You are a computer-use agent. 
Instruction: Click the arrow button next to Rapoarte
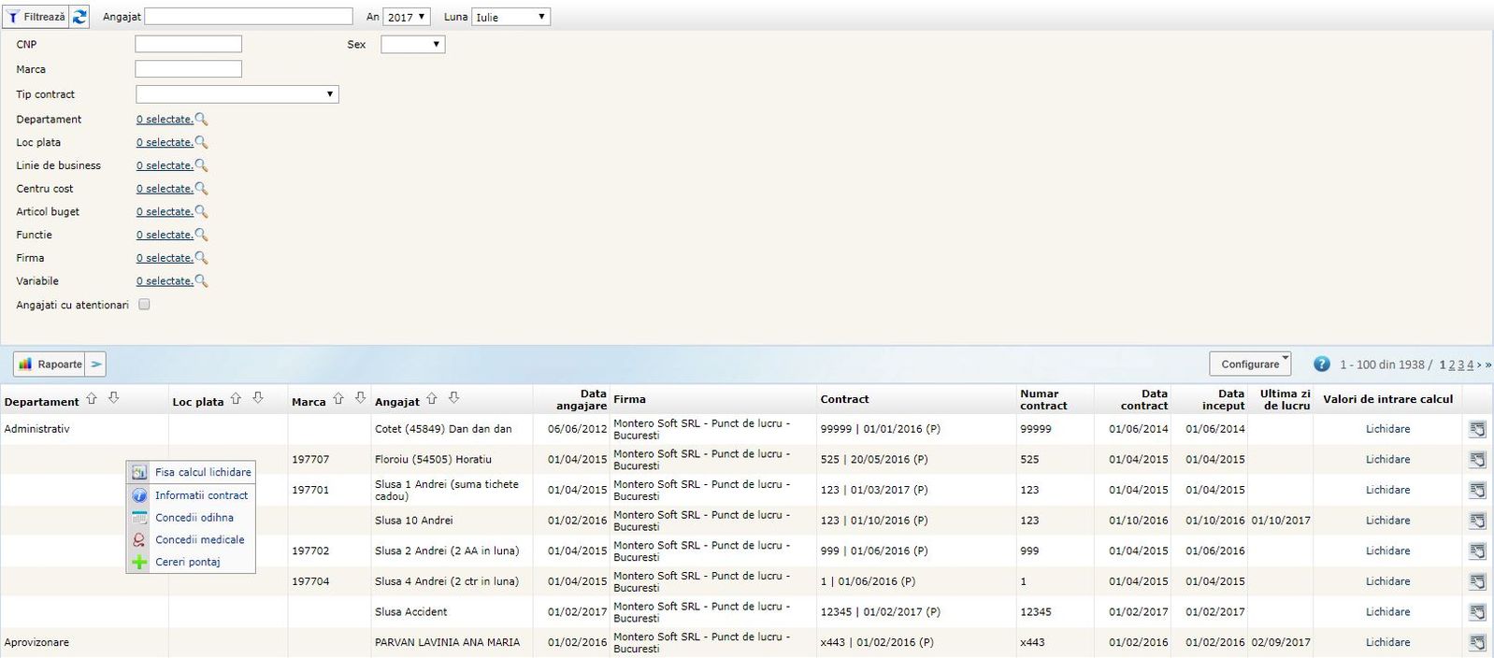[x=96, y=365]
